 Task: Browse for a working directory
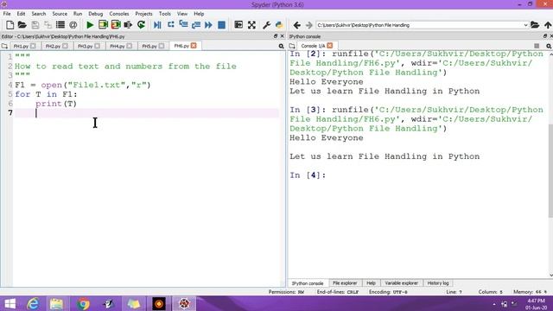(535, 25)
